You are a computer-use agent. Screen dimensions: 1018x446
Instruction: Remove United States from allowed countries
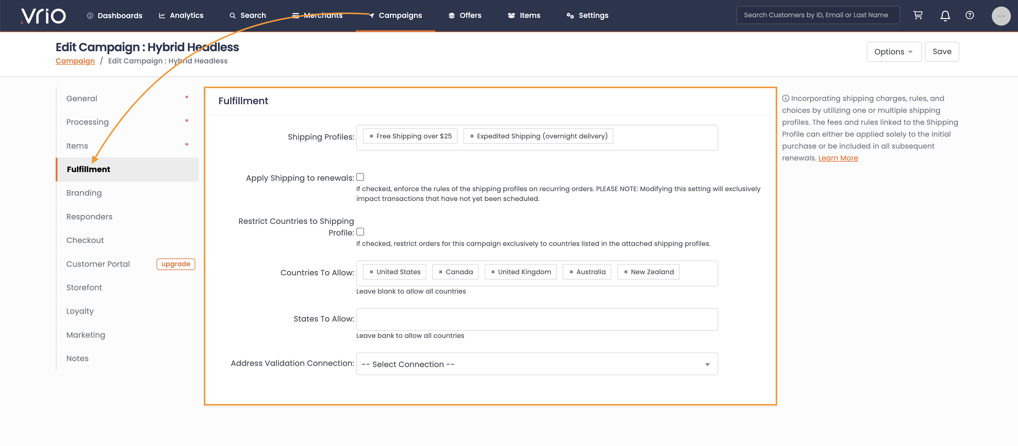click(x=371, y=272)
